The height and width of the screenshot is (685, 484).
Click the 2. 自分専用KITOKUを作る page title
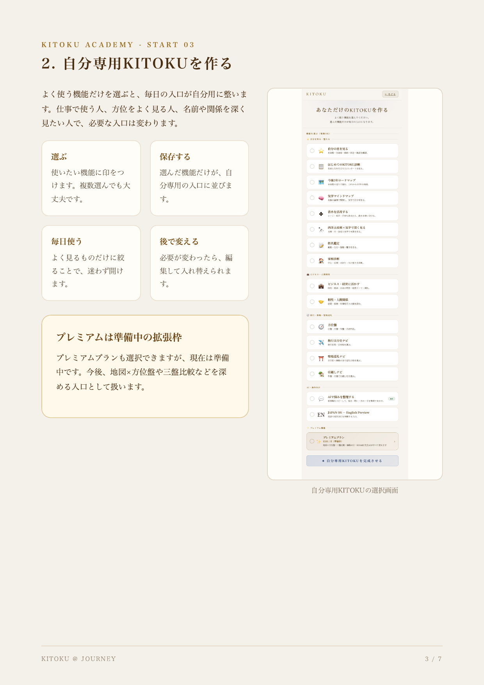pyautogui.click(x=137, y=64)
